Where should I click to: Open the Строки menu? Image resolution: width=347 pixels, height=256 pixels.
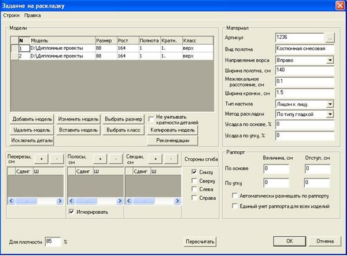click(x=12, y=15)
